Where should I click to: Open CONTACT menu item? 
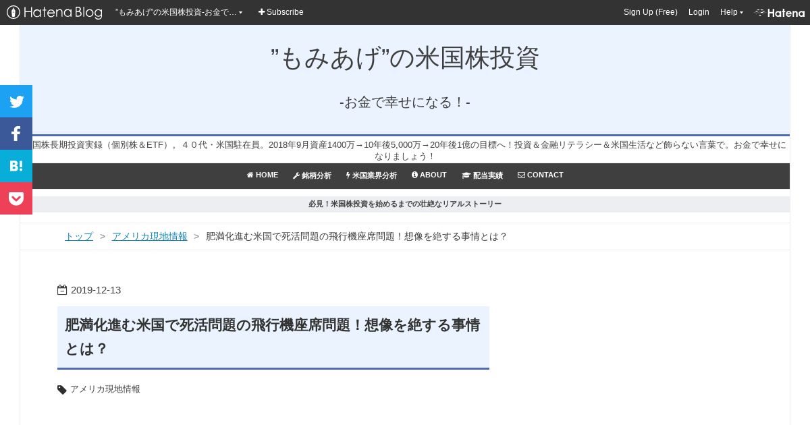click(541, 175)
